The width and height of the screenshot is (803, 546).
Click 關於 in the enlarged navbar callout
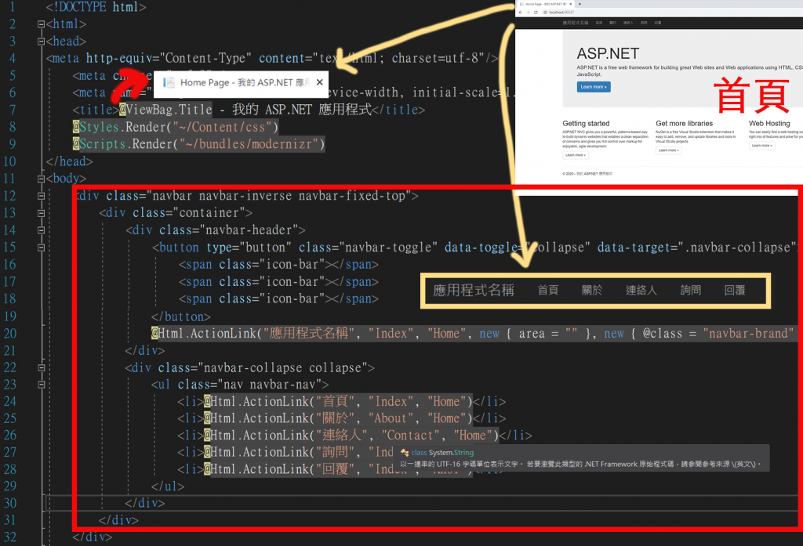(592, 290)
